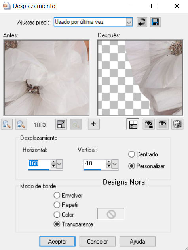
Task: Click the reset to default arrow icon
Action: point(142,22)
